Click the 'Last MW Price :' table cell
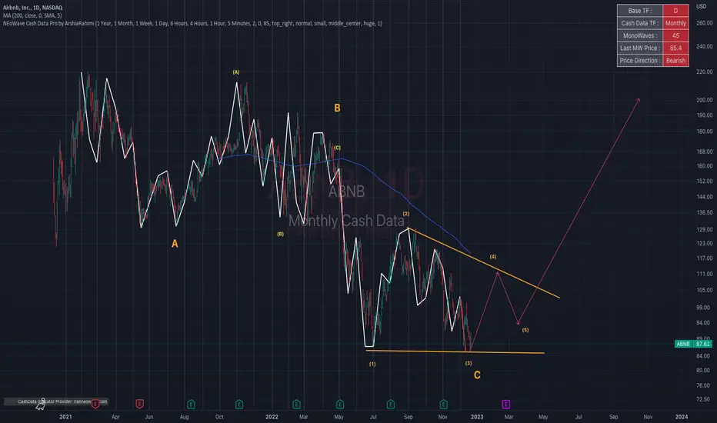Image resolution: width=717 pixels, height=423 pixels. tap(640, 48)
